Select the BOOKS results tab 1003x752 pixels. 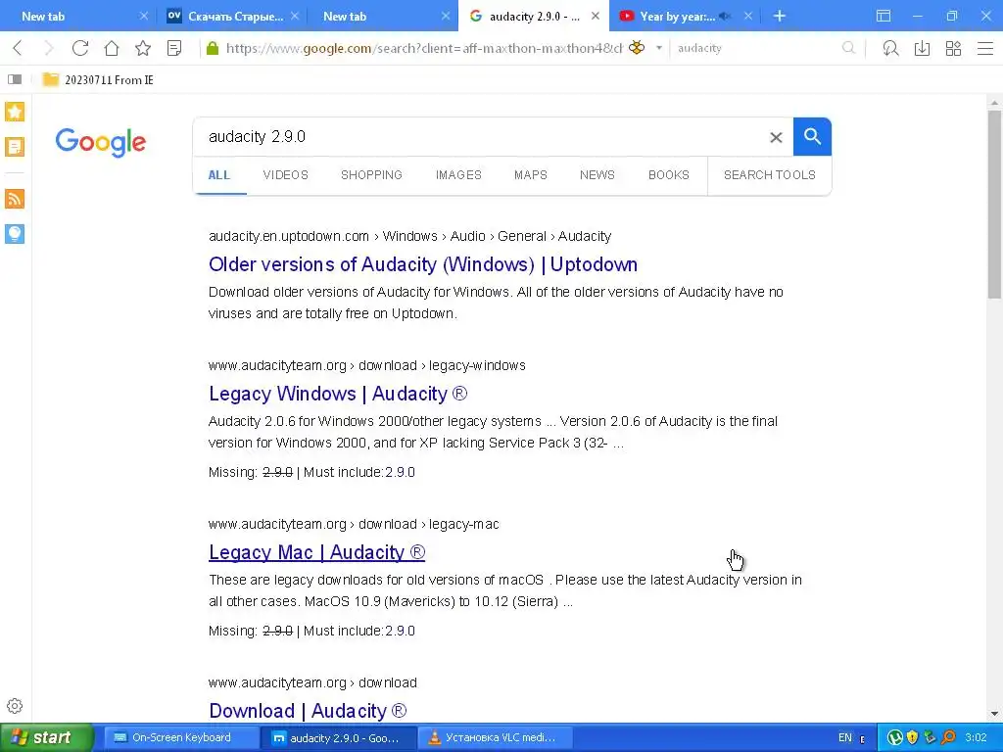pos(668,175)
